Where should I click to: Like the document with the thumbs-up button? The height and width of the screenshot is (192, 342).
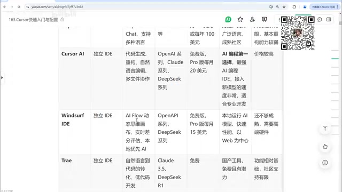(x=325, y=146)
